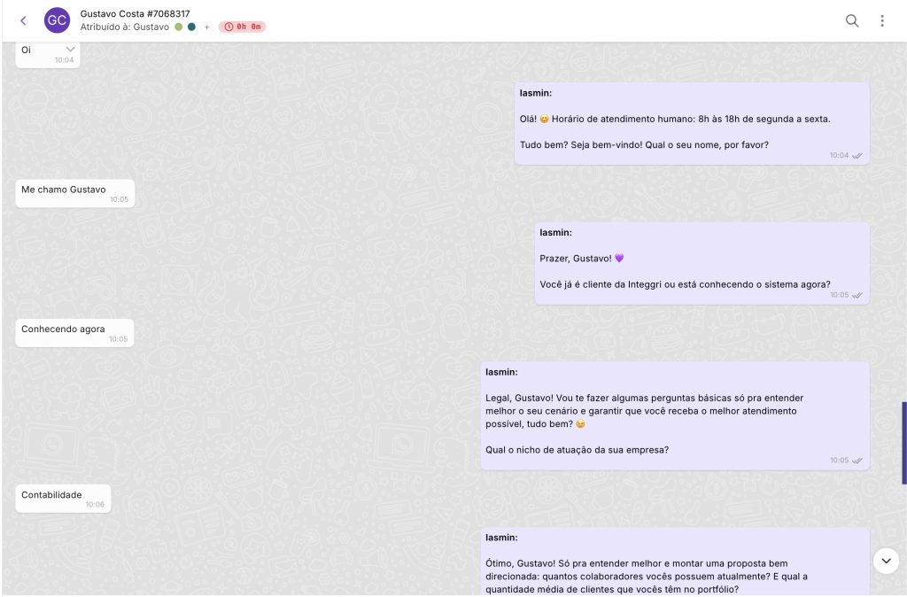
Task: Click the double-check icon on 10:04 reply
Action: [857, 156]
